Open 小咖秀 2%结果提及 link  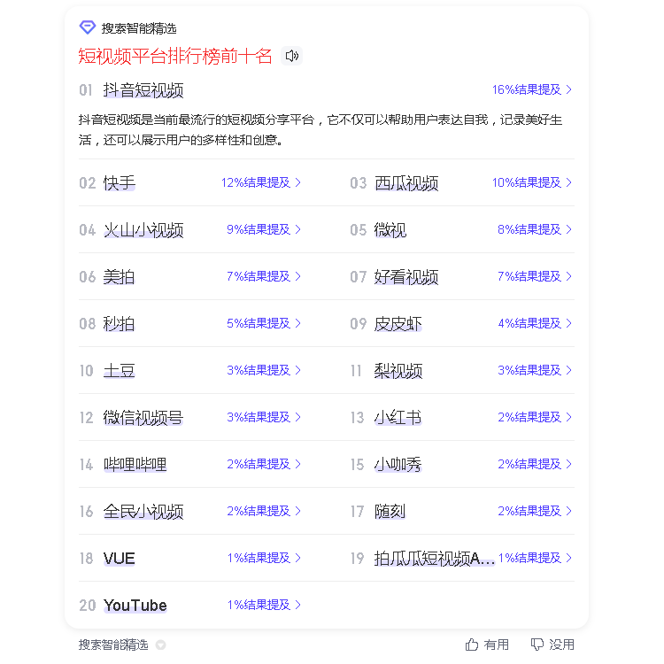pos(535,465)
